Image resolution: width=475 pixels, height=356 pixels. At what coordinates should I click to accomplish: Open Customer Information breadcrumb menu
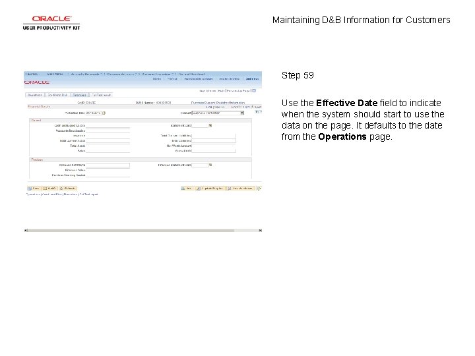[157, 74]
